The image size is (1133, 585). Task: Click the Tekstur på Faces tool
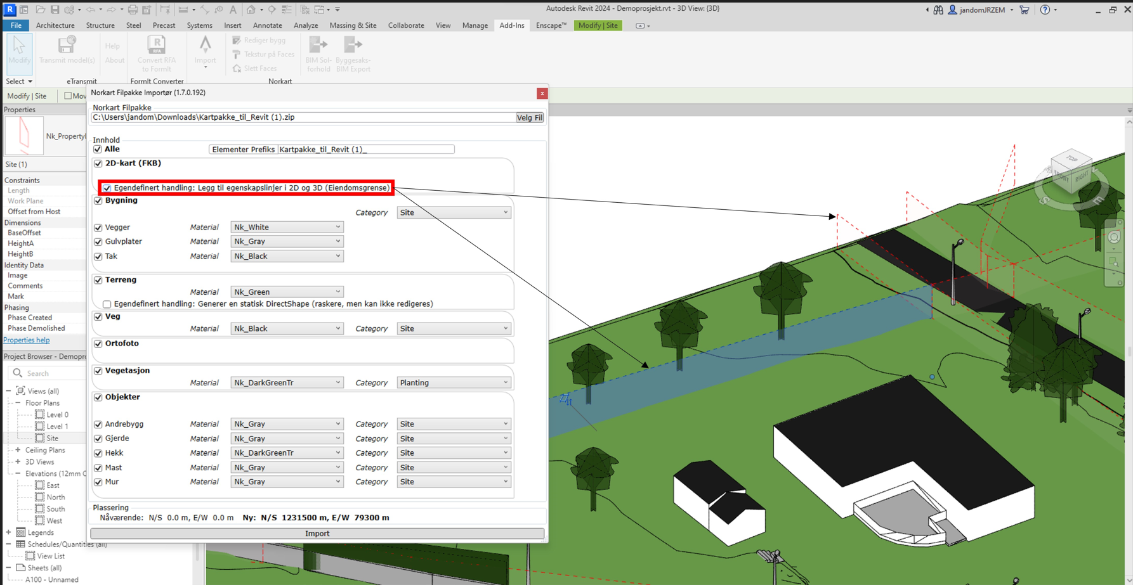[x=263, y=55]
